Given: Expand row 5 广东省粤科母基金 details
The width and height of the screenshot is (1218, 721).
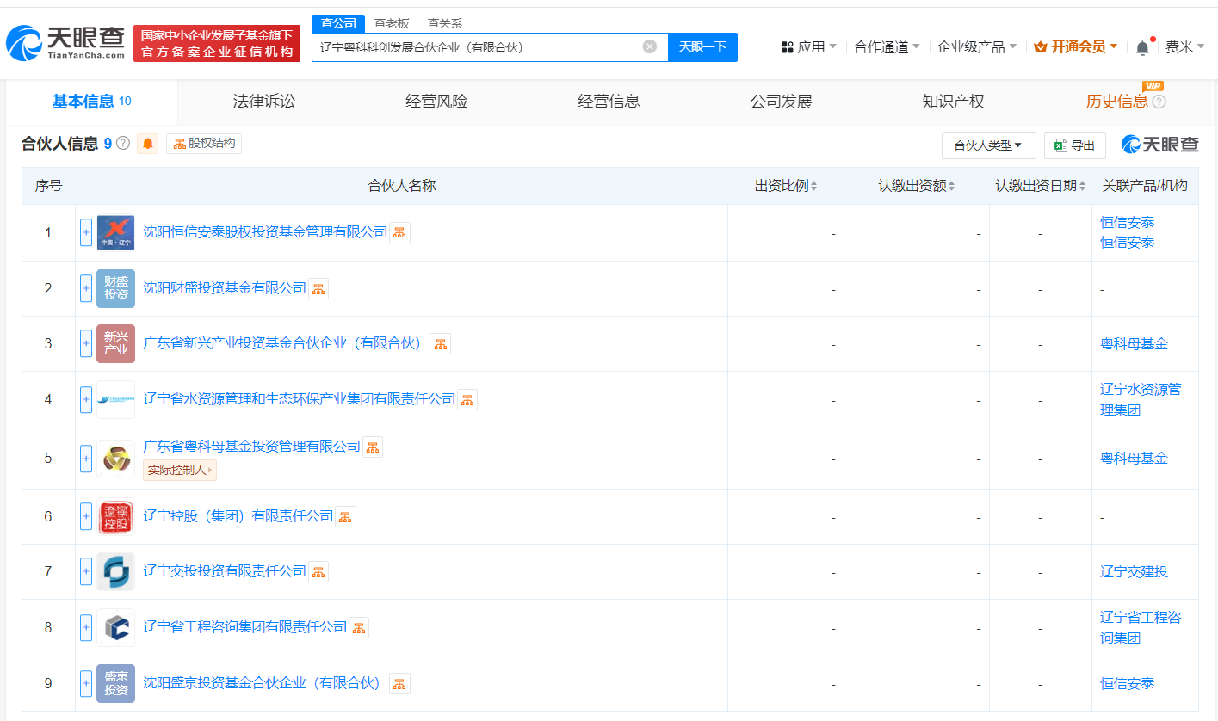Looking at the screenshot, I should click(86, 459).
